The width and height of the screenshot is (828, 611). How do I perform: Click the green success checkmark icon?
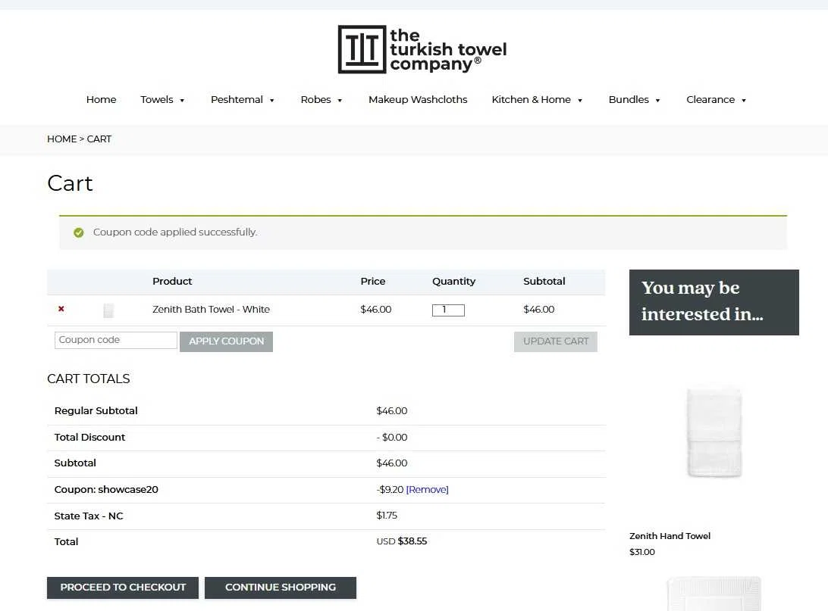click(x=79, y=232)
